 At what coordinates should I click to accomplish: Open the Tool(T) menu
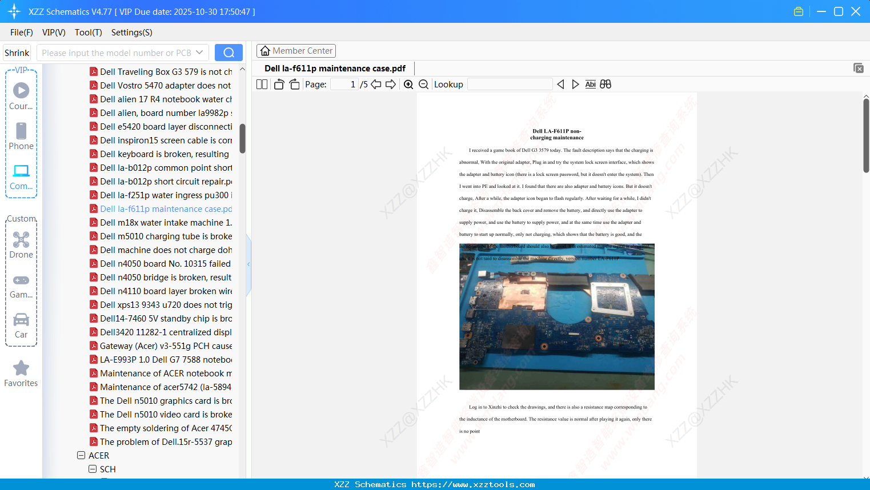coord(89,33)
